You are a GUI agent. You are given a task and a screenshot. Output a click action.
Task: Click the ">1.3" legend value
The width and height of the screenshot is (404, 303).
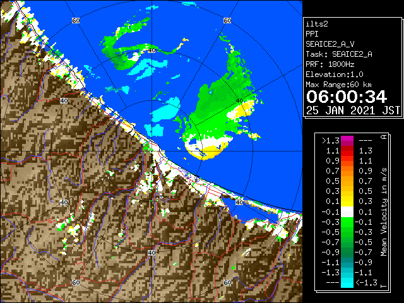(x=331, y=141)
